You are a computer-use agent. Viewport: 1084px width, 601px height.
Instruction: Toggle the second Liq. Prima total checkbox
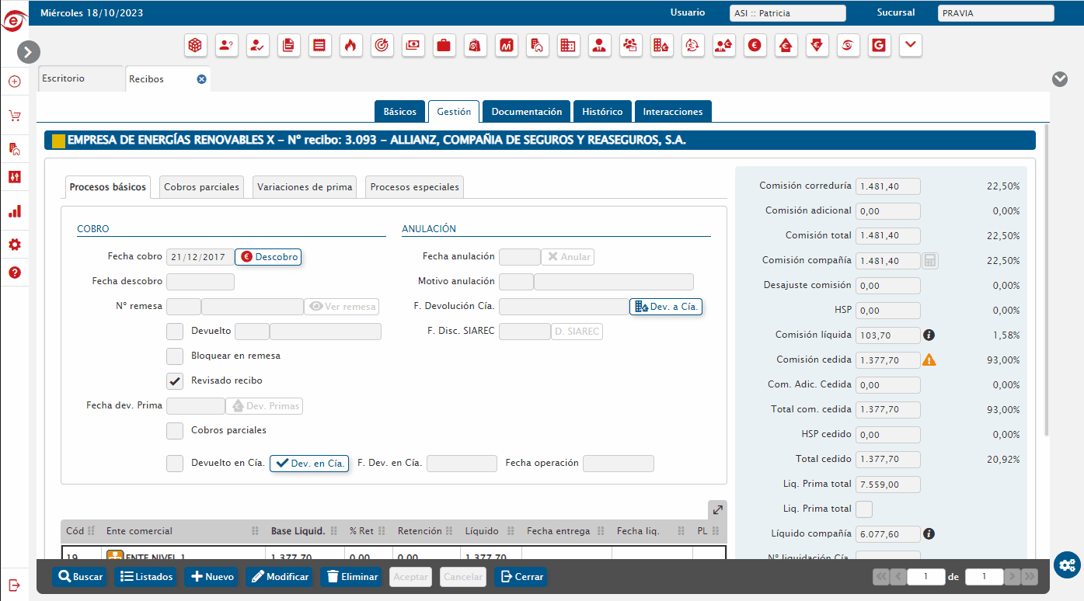pyautogui.click(x=863, y=509)
